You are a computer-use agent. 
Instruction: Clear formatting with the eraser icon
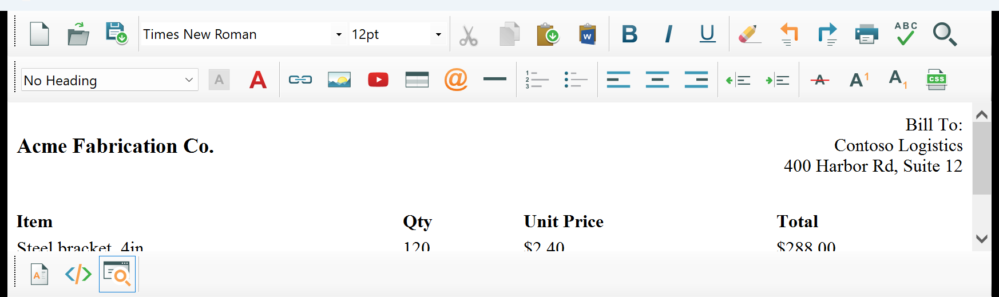(750, 34)
